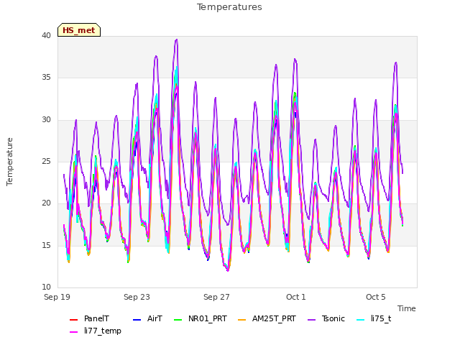Click the 40 y-axis tick label

pos(46,35)
